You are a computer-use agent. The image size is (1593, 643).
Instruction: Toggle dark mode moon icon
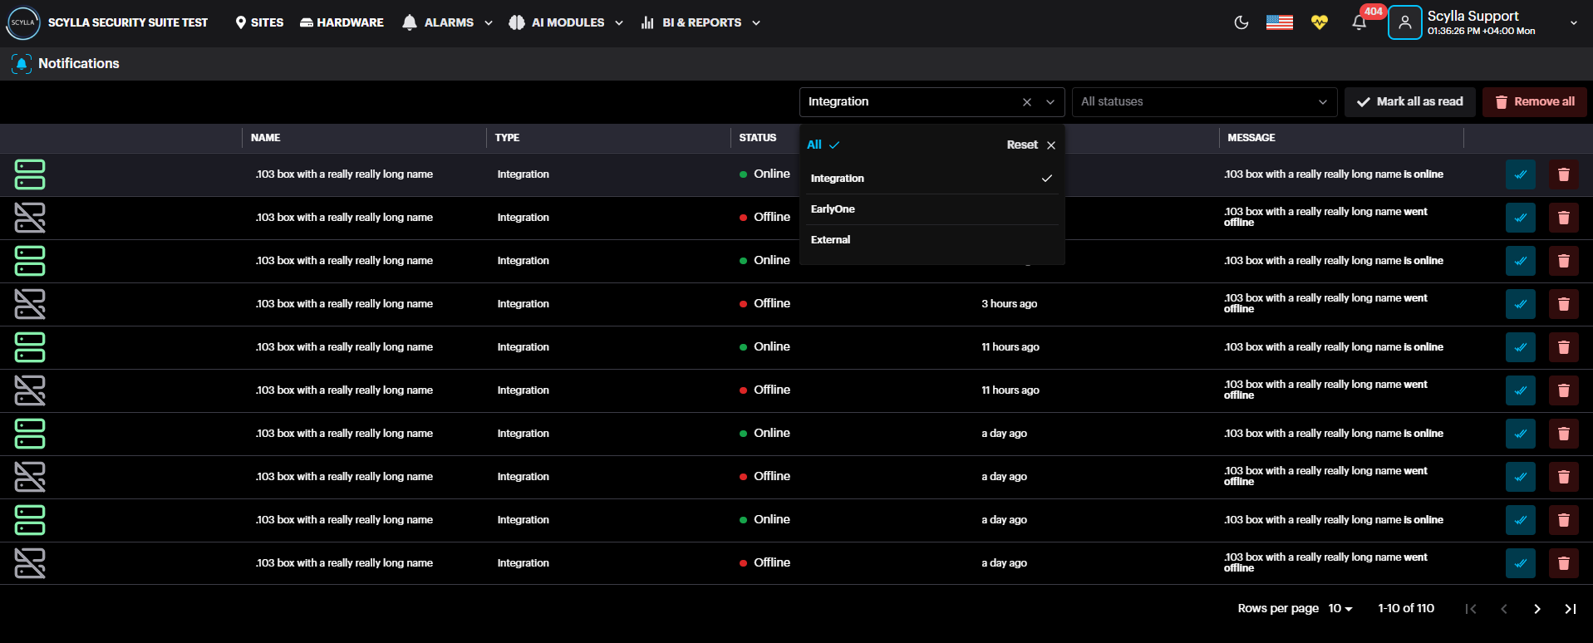click(x=1241, y=22)
